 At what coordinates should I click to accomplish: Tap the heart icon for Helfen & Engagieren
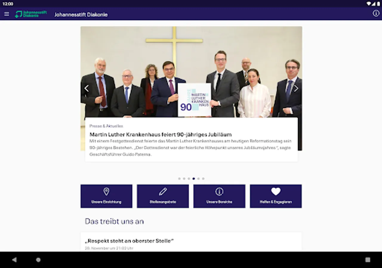pos(276,191)
